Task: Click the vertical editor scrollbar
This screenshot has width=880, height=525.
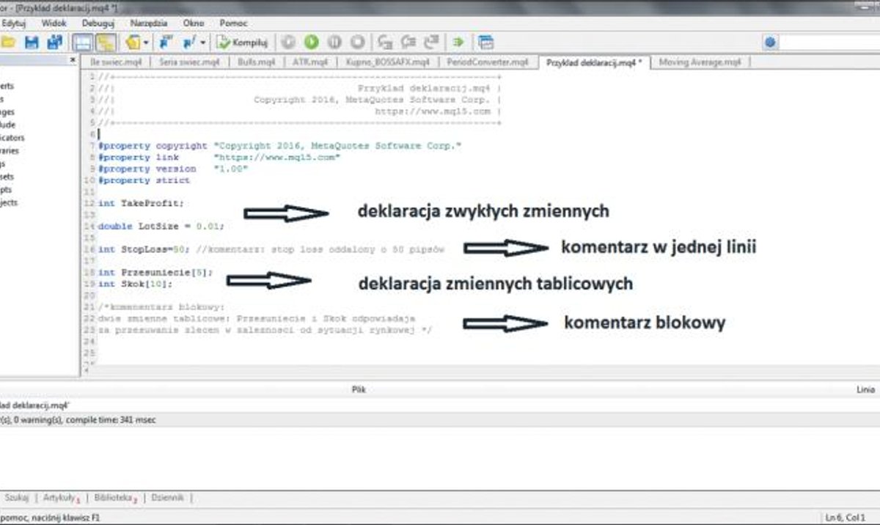Action: [875, 220]
